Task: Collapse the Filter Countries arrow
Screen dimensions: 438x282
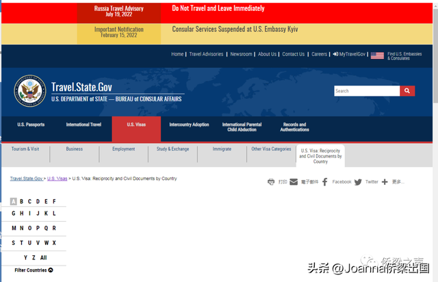Action: [51, 270]
